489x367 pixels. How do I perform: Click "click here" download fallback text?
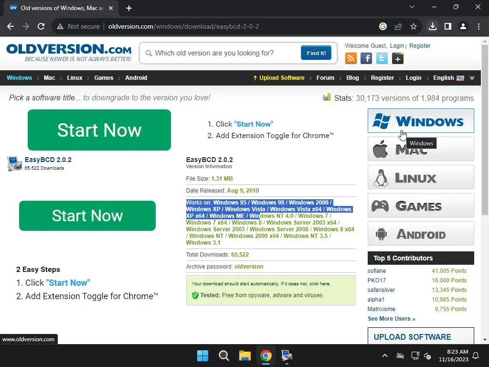pyautogui.click(x=319, y=284)
